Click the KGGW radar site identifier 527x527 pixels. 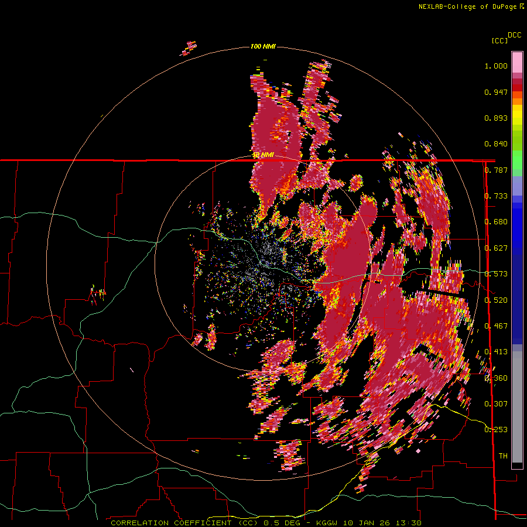coord(327,523)
